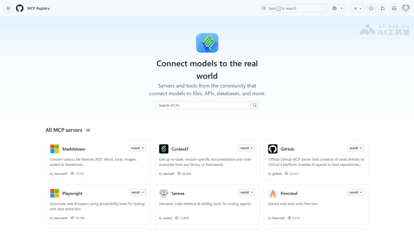Click the magnifier button beside Search MCPs
Image resolution: width=414 pixels, height=232 pixels.
click(x=255, y=106)
